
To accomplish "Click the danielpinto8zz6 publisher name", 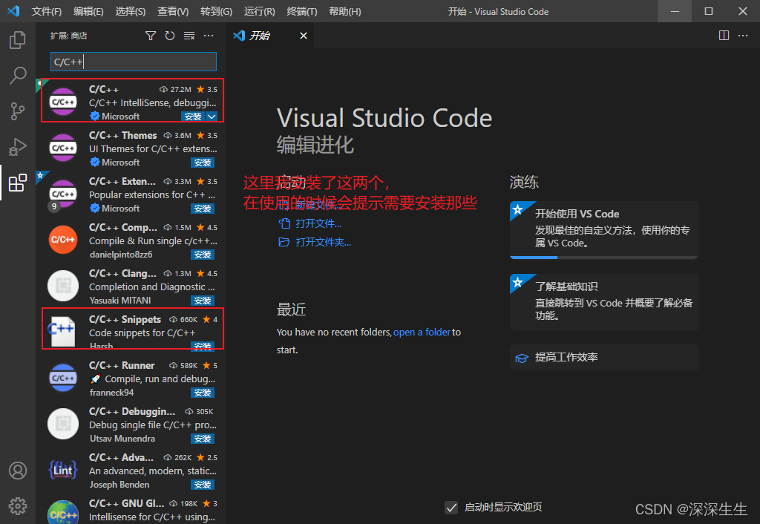I will 121,255.
